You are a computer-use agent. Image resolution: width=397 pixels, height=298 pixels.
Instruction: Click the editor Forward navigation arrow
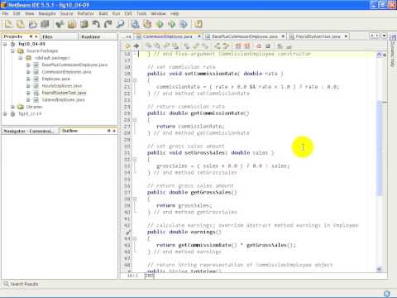136,46
